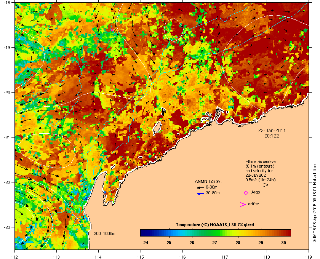The height and width of the screenshot is (259, 320).
Task: Click the latitude axis label -23
Action: point(7,227)
